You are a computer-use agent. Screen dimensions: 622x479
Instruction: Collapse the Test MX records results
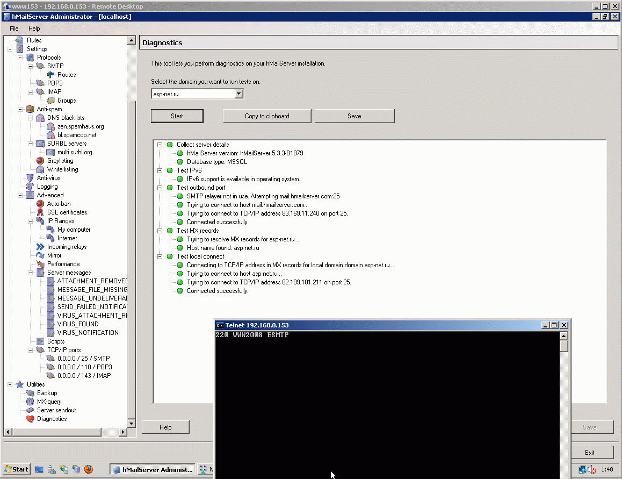click(160, 231)
